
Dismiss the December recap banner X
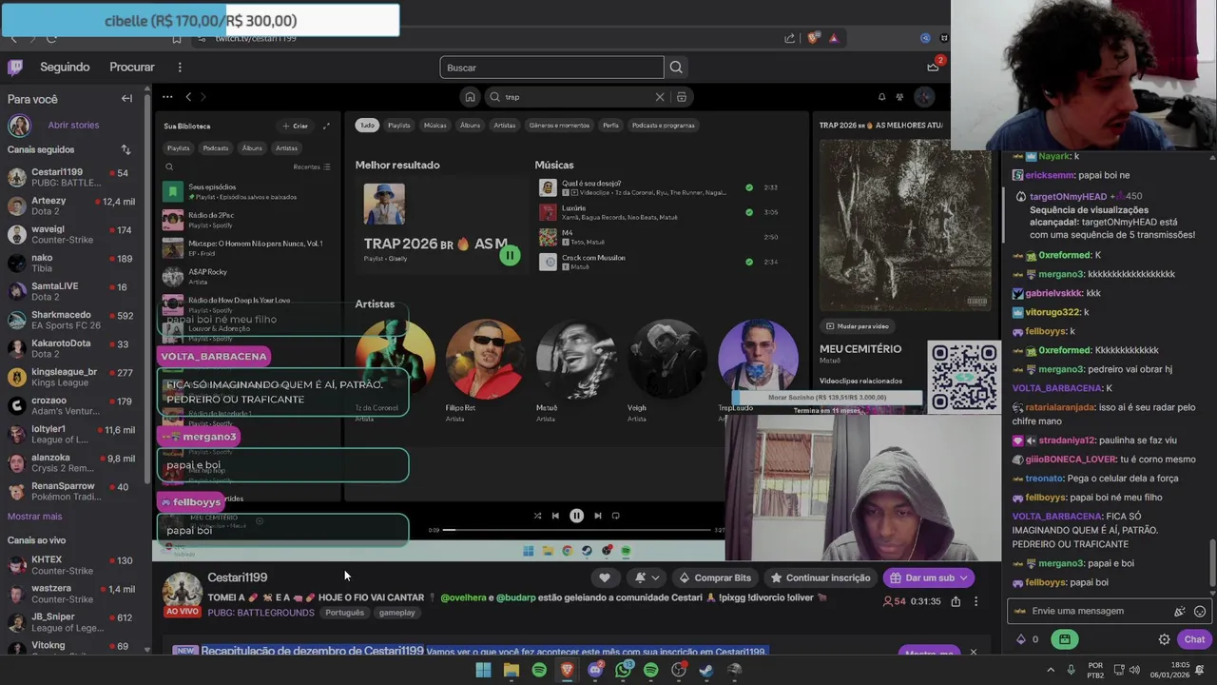[x=973, y=653]
